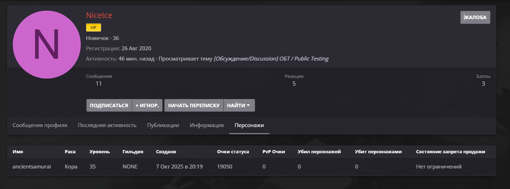Screen dimensions: 510x189
Task: Click the ancientsamurai character name
Action: [x=32, y=166]
